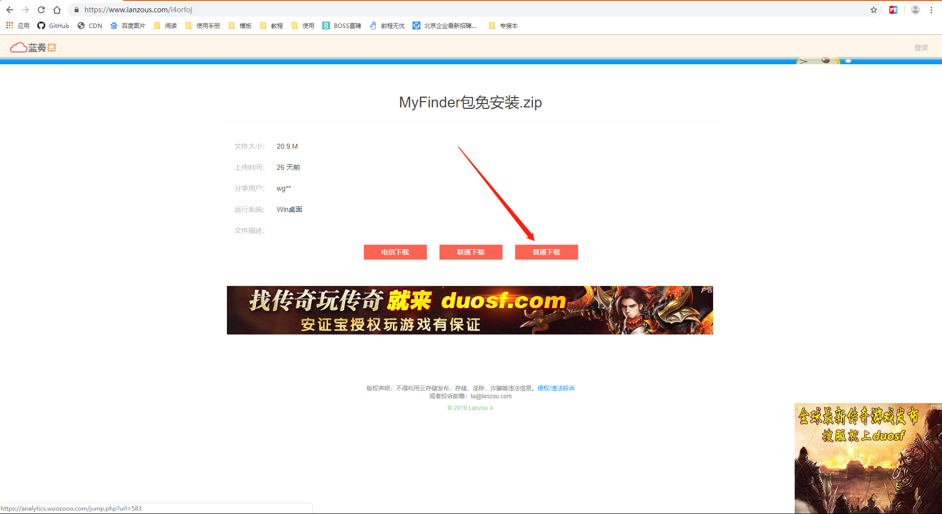The image size is (942, 514).
Task: Open the red extension icon near the address bar
Action: coord(893,10)
